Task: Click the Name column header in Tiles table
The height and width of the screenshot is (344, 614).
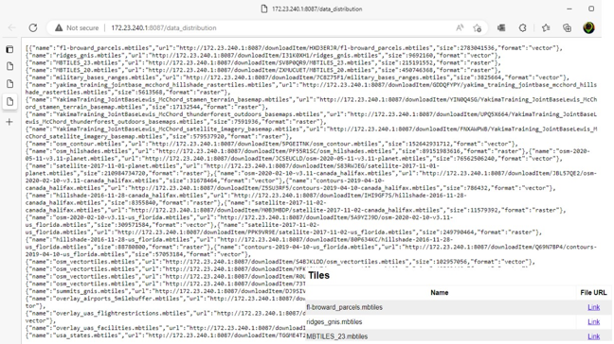Action: (440, 292)
